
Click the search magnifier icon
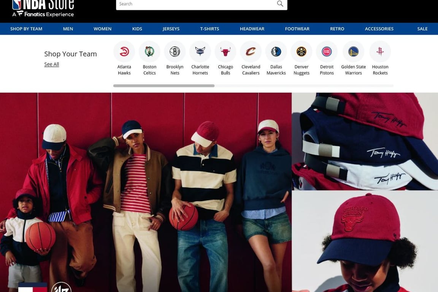click(x=280, y=4)
